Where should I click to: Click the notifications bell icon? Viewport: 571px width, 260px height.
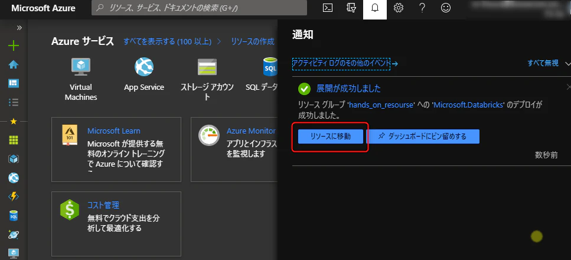point(375,8)
